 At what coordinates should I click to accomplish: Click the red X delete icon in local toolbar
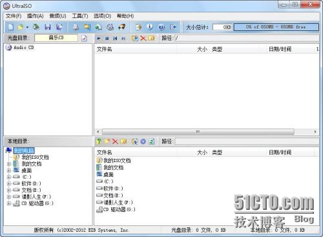[115, 141]
